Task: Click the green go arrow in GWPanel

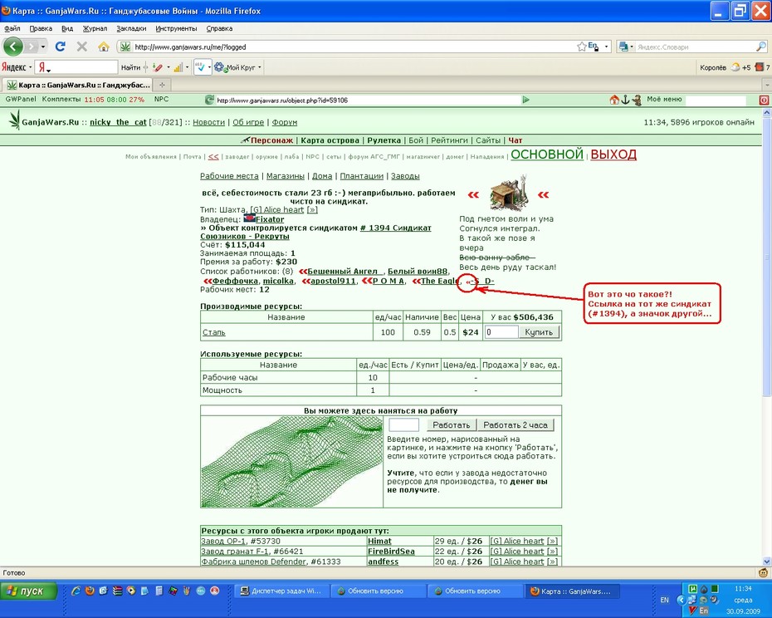Action: (x=525, y=100)
